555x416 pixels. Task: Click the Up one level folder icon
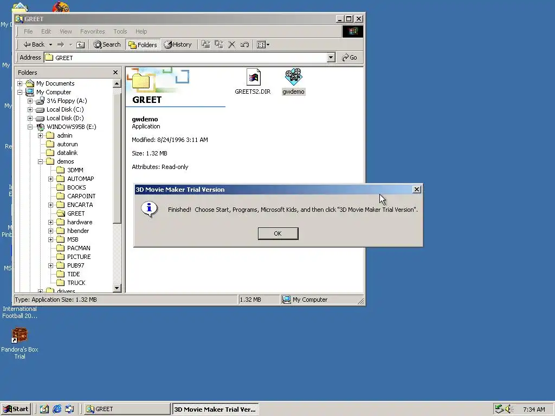[x=81, y=44]
